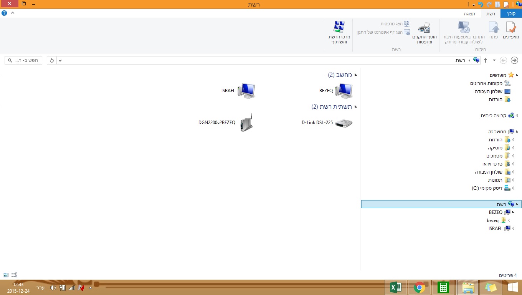Click the blue Undo arrow in the title bar
The image size is (522, 295).
tap(481, 5)
